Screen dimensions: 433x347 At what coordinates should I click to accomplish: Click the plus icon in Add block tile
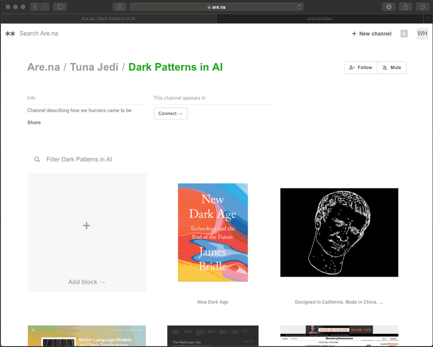coord(86,226)
